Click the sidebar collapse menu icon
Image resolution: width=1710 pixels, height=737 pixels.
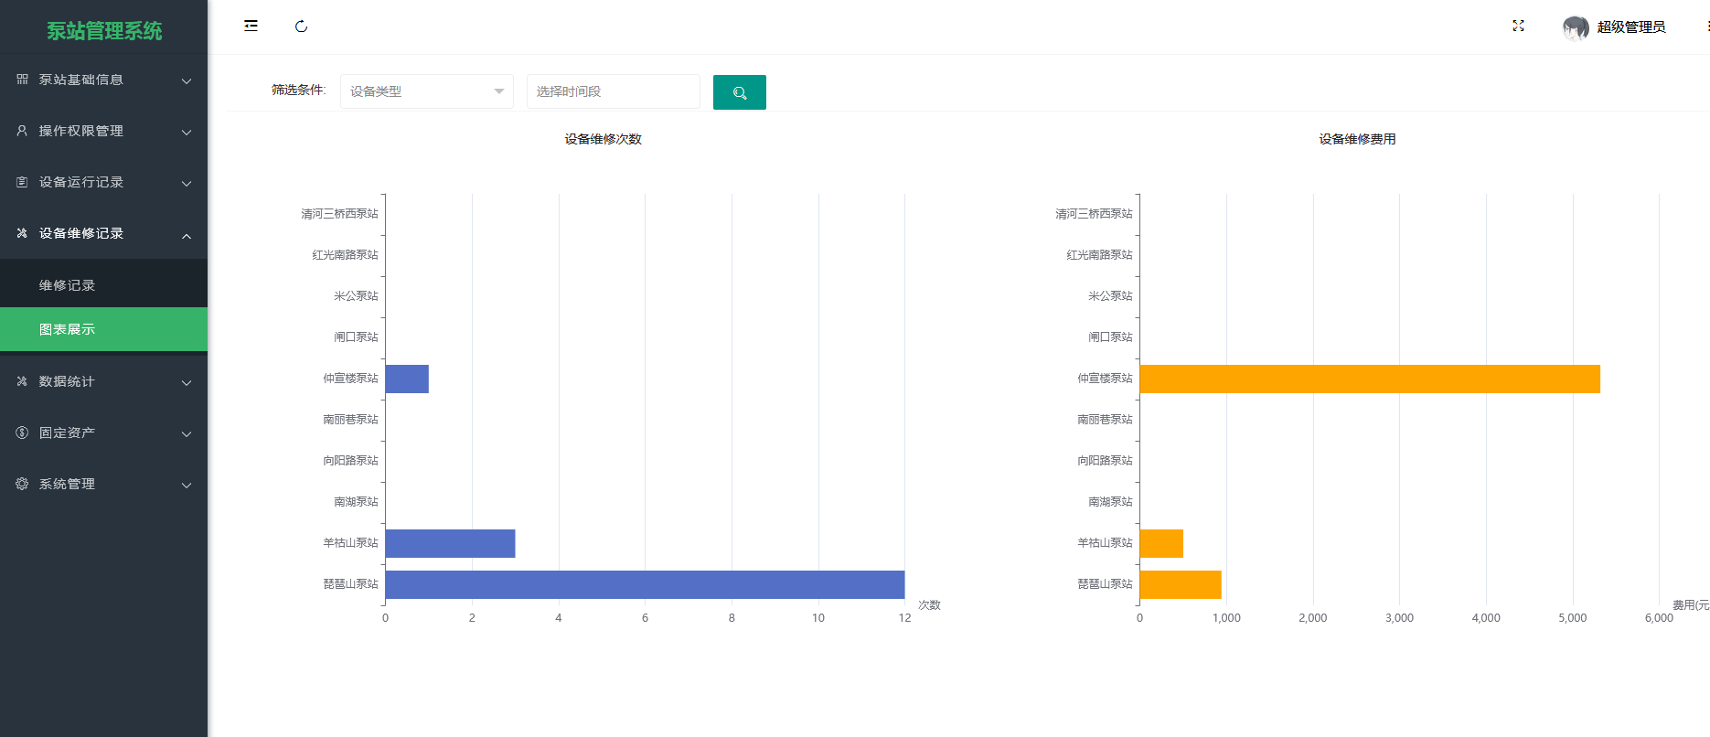[x=251, y=26]
